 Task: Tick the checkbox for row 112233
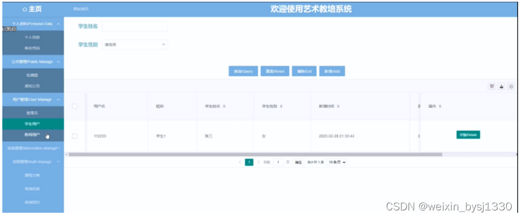(x=75, y=136)
